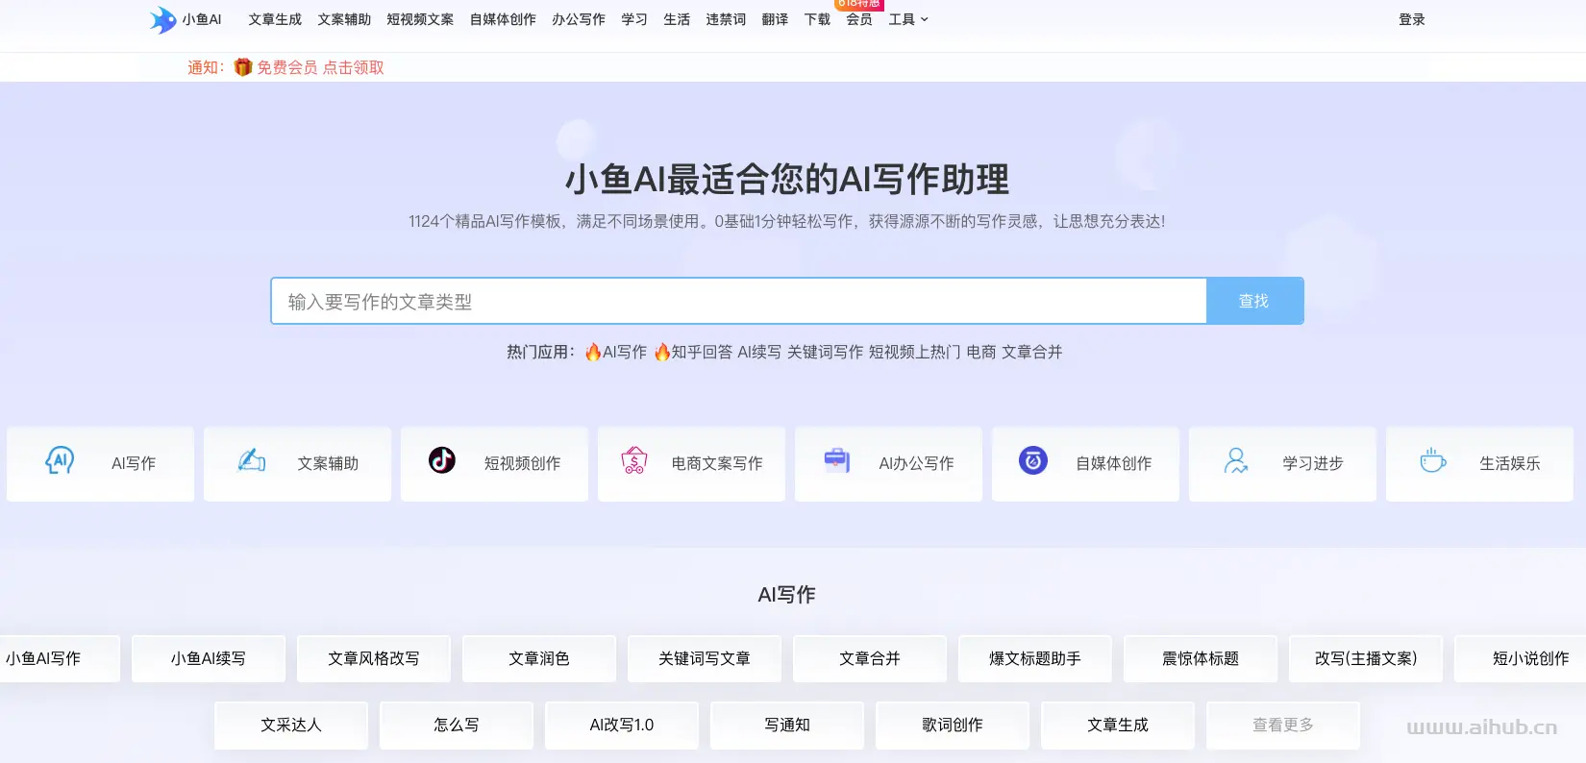The height and width of the screenshot is (763, 1586).
Task: Click the 震惊体标题 template button
Action: 1201,658
